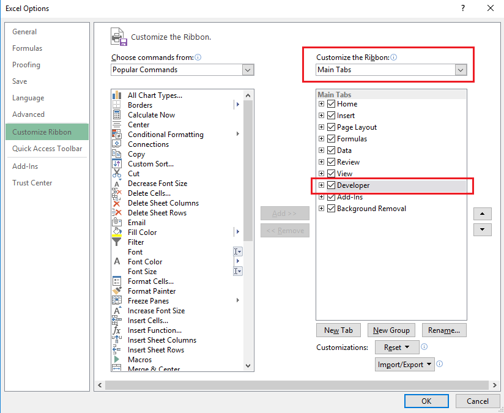
Task: Click the Freeze Panes icon
Action: point(117,301)
